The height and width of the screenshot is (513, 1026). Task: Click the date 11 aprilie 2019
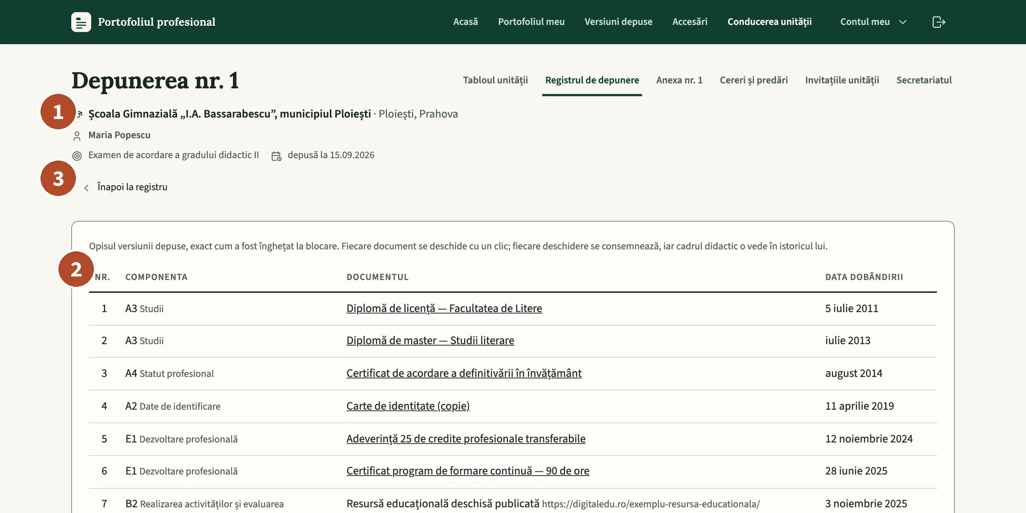859,406
